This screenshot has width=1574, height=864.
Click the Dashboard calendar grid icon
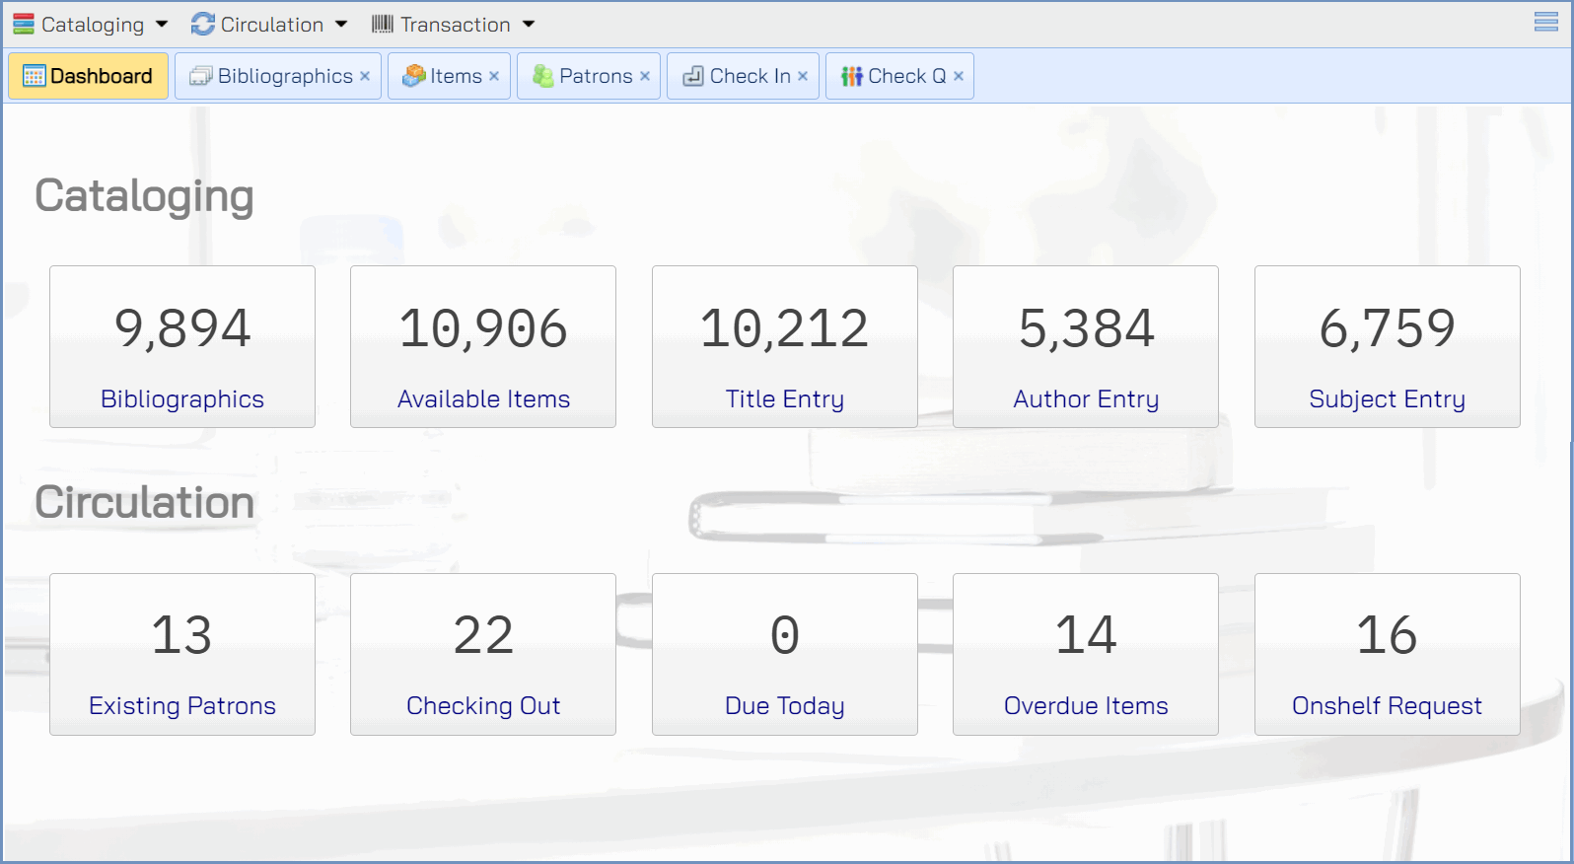coord(34,76)
